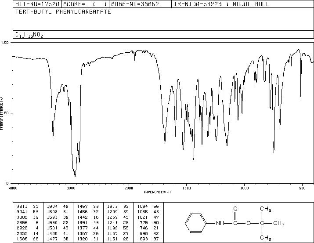This screenshot has width=314, height=243.
Task: Click peak table value 1456
Action: point(82,212)
